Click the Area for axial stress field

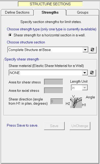(x=53, y=90)
